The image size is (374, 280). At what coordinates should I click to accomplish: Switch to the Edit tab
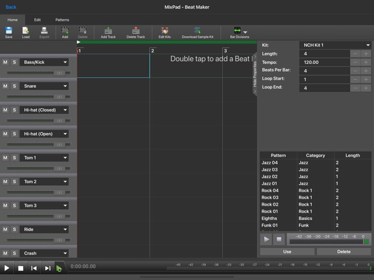37,20
